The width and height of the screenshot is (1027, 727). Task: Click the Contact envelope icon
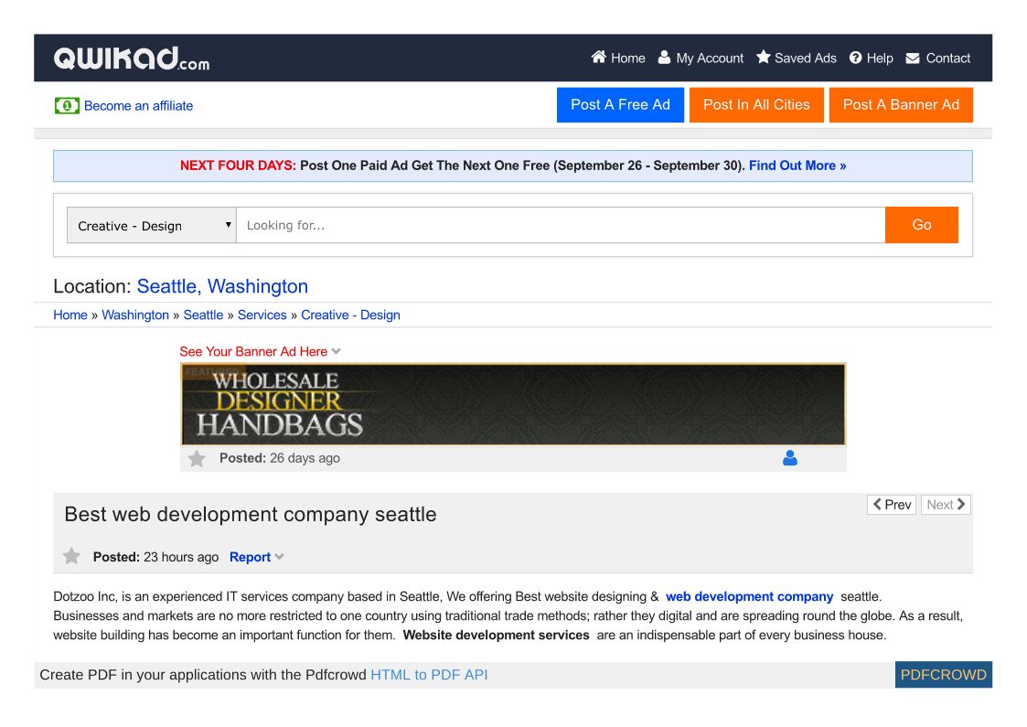pyautogui.click(x=913, y=58)
